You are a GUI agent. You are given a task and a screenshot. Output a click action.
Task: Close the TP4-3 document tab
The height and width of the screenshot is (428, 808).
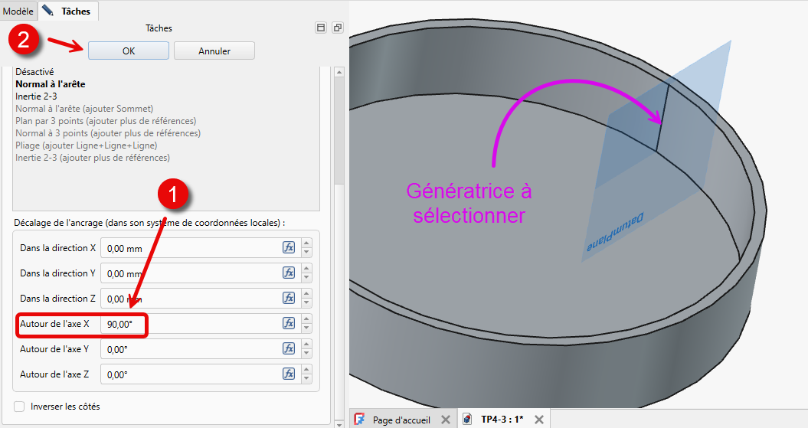click(x=538, y=420)
